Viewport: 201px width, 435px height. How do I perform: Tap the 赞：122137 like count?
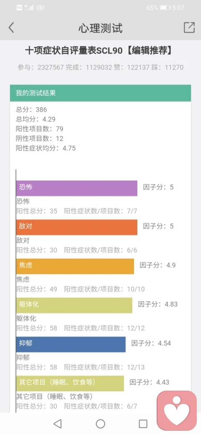click(x=131, y=67)
